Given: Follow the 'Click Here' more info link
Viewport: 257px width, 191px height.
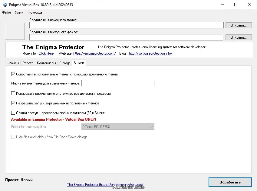Looking at the screenshot, I should [46, 53].
